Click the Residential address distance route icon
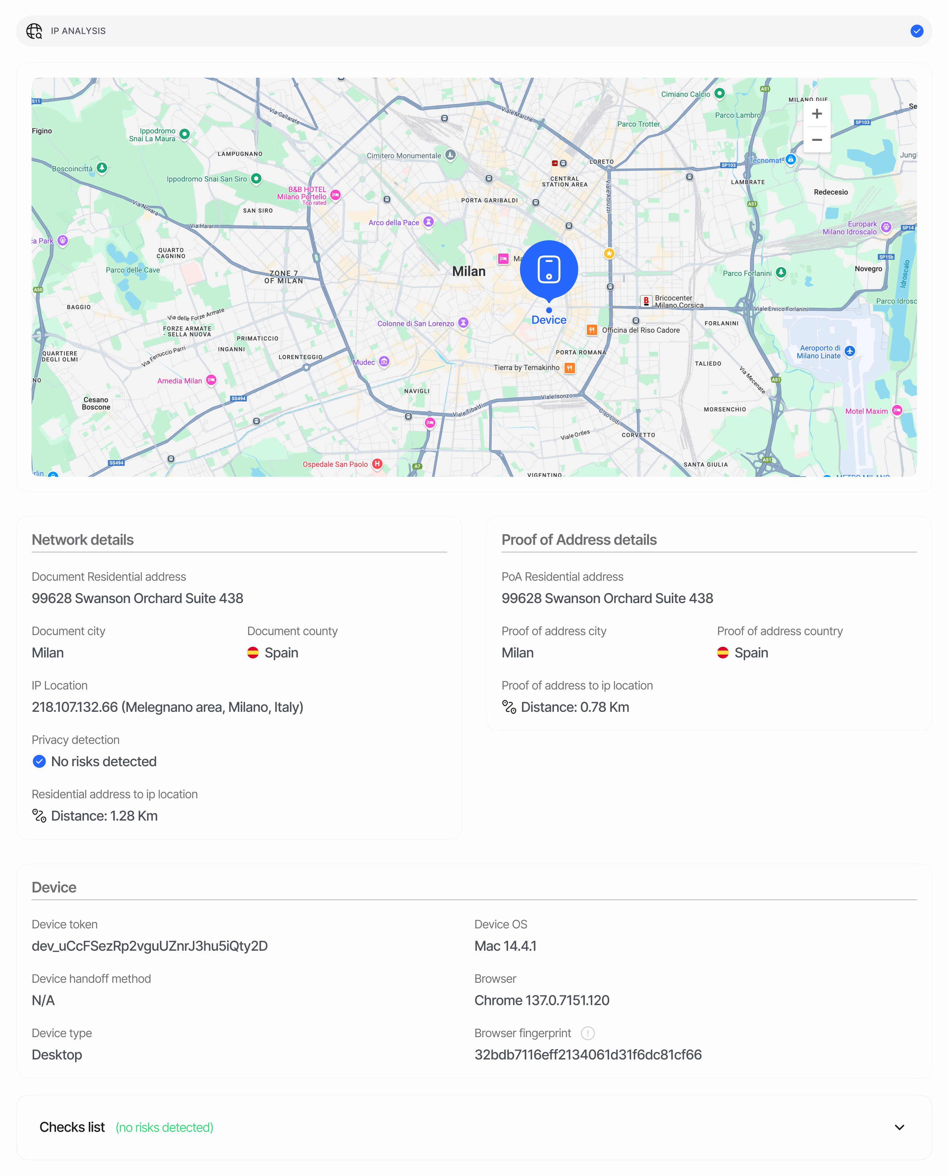 (39, 815)
